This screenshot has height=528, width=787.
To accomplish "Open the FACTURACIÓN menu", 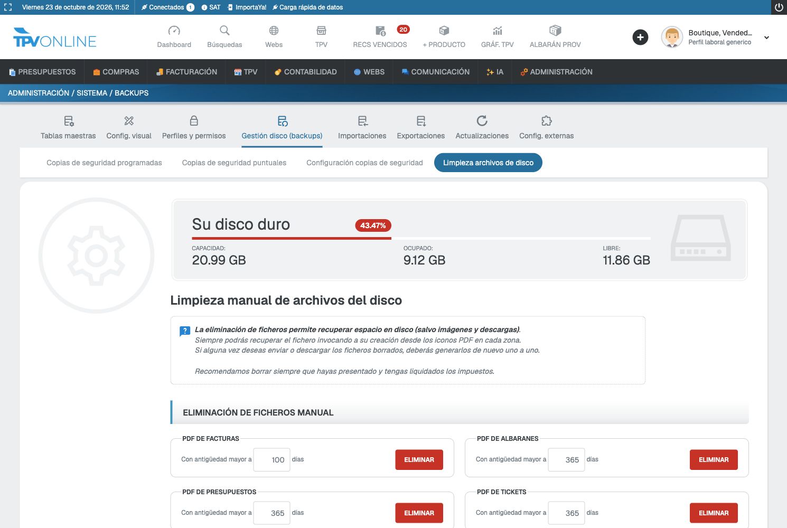I will coord(186,72).
